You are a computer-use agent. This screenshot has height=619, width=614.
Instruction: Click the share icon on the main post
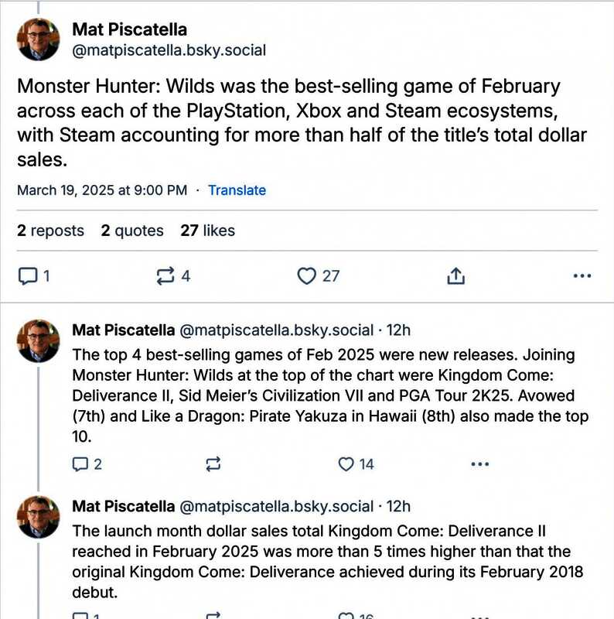456,275
